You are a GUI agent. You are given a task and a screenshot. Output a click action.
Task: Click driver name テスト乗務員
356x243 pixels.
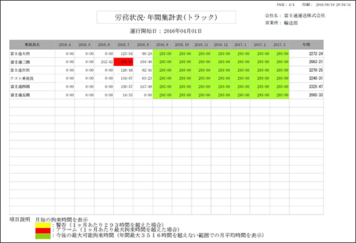coord(22,78)
